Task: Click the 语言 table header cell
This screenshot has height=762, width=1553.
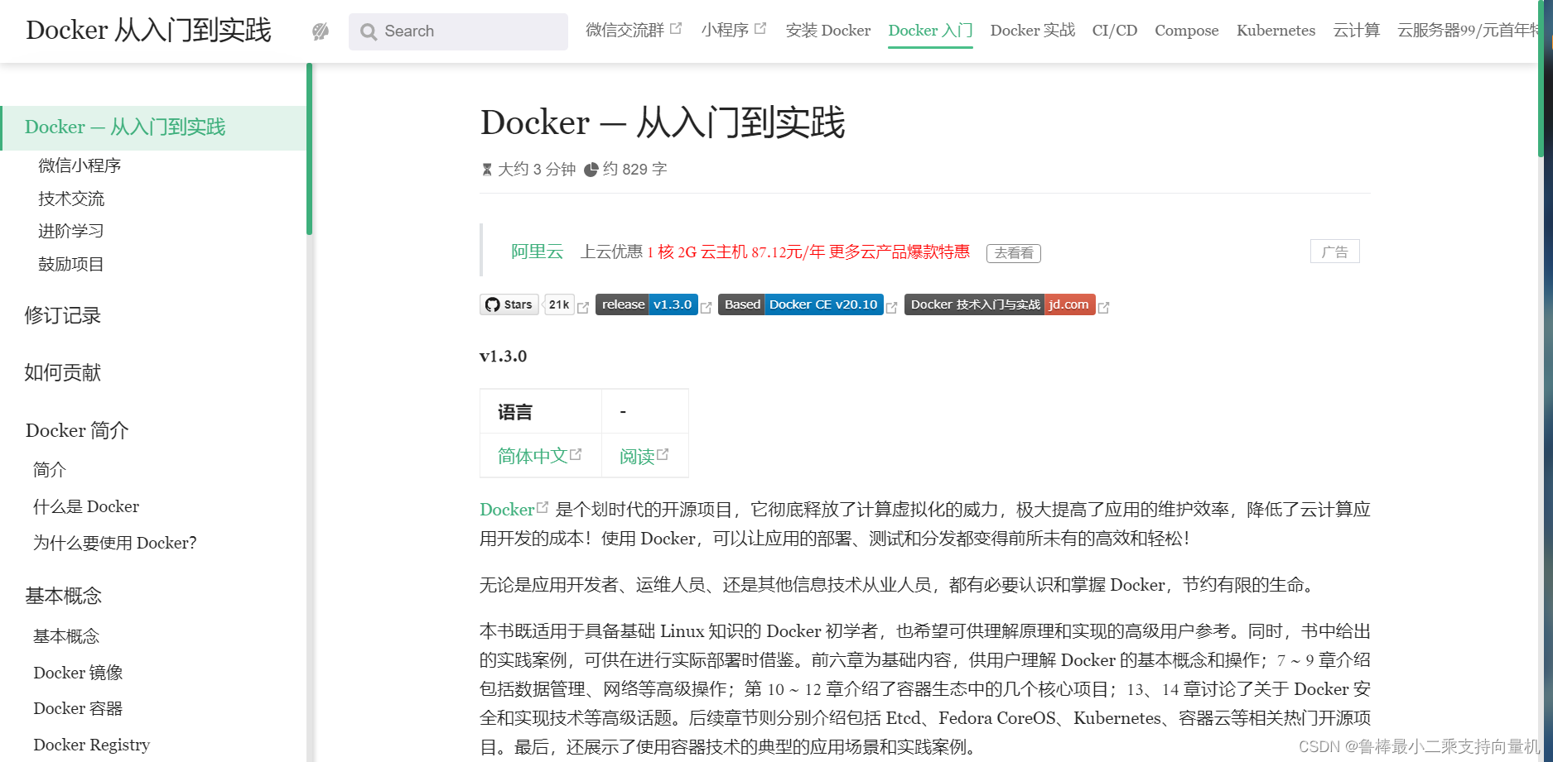Action: (541, 411)
